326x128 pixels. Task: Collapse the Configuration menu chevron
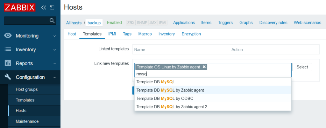54,77
